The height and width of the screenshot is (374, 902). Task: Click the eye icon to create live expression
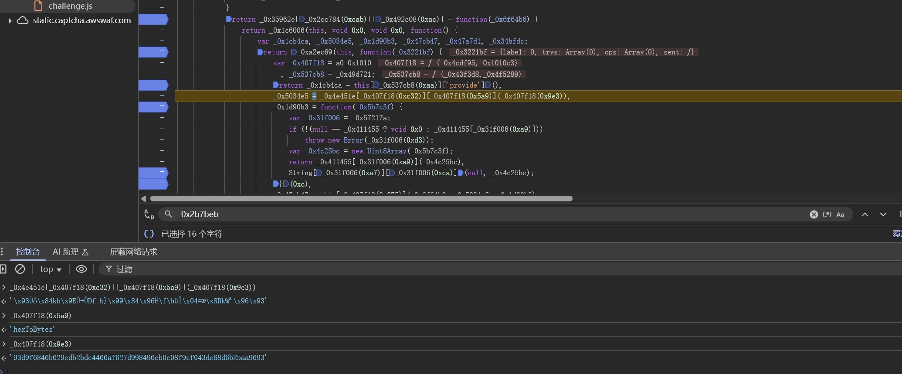(x=81, y=269)
